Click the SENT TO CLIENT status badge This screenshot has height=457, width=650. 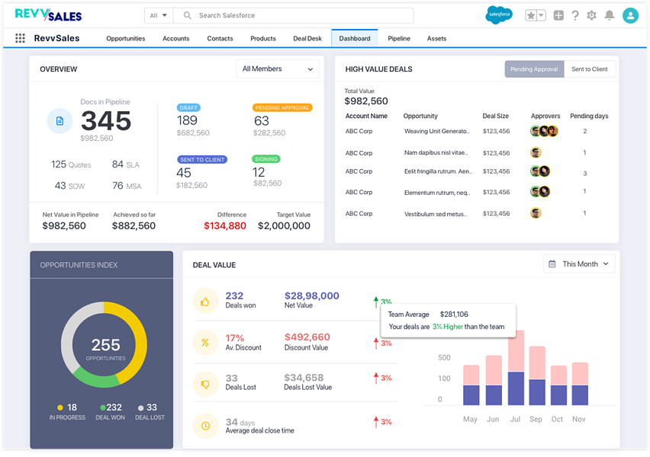(x=202, y=159)
